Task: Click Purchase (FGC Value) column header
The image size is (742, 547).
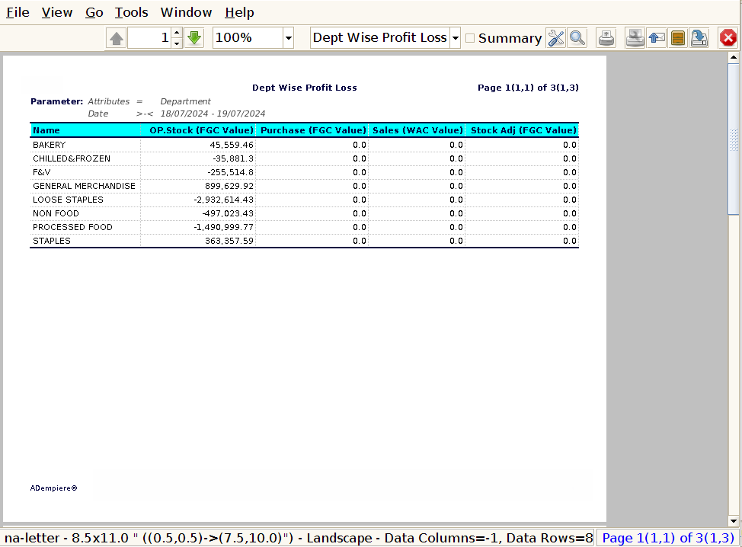Action: point(313,130)
